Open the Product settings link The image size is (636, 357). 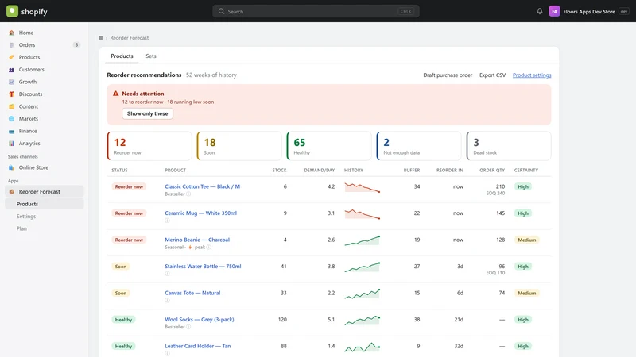click(532, 75)
